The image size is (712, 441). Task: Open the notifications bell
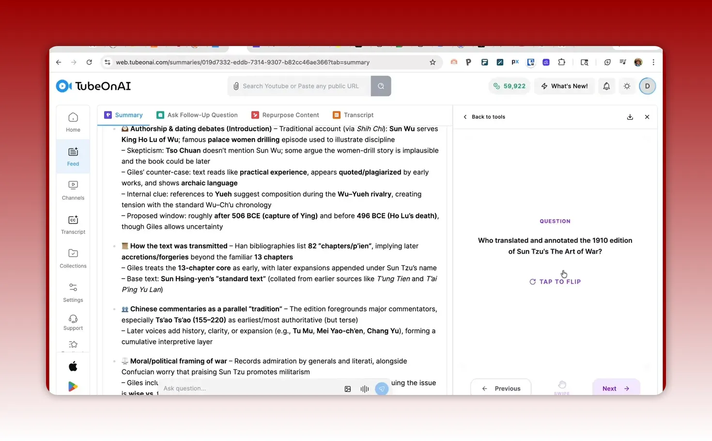coord(606,86)
